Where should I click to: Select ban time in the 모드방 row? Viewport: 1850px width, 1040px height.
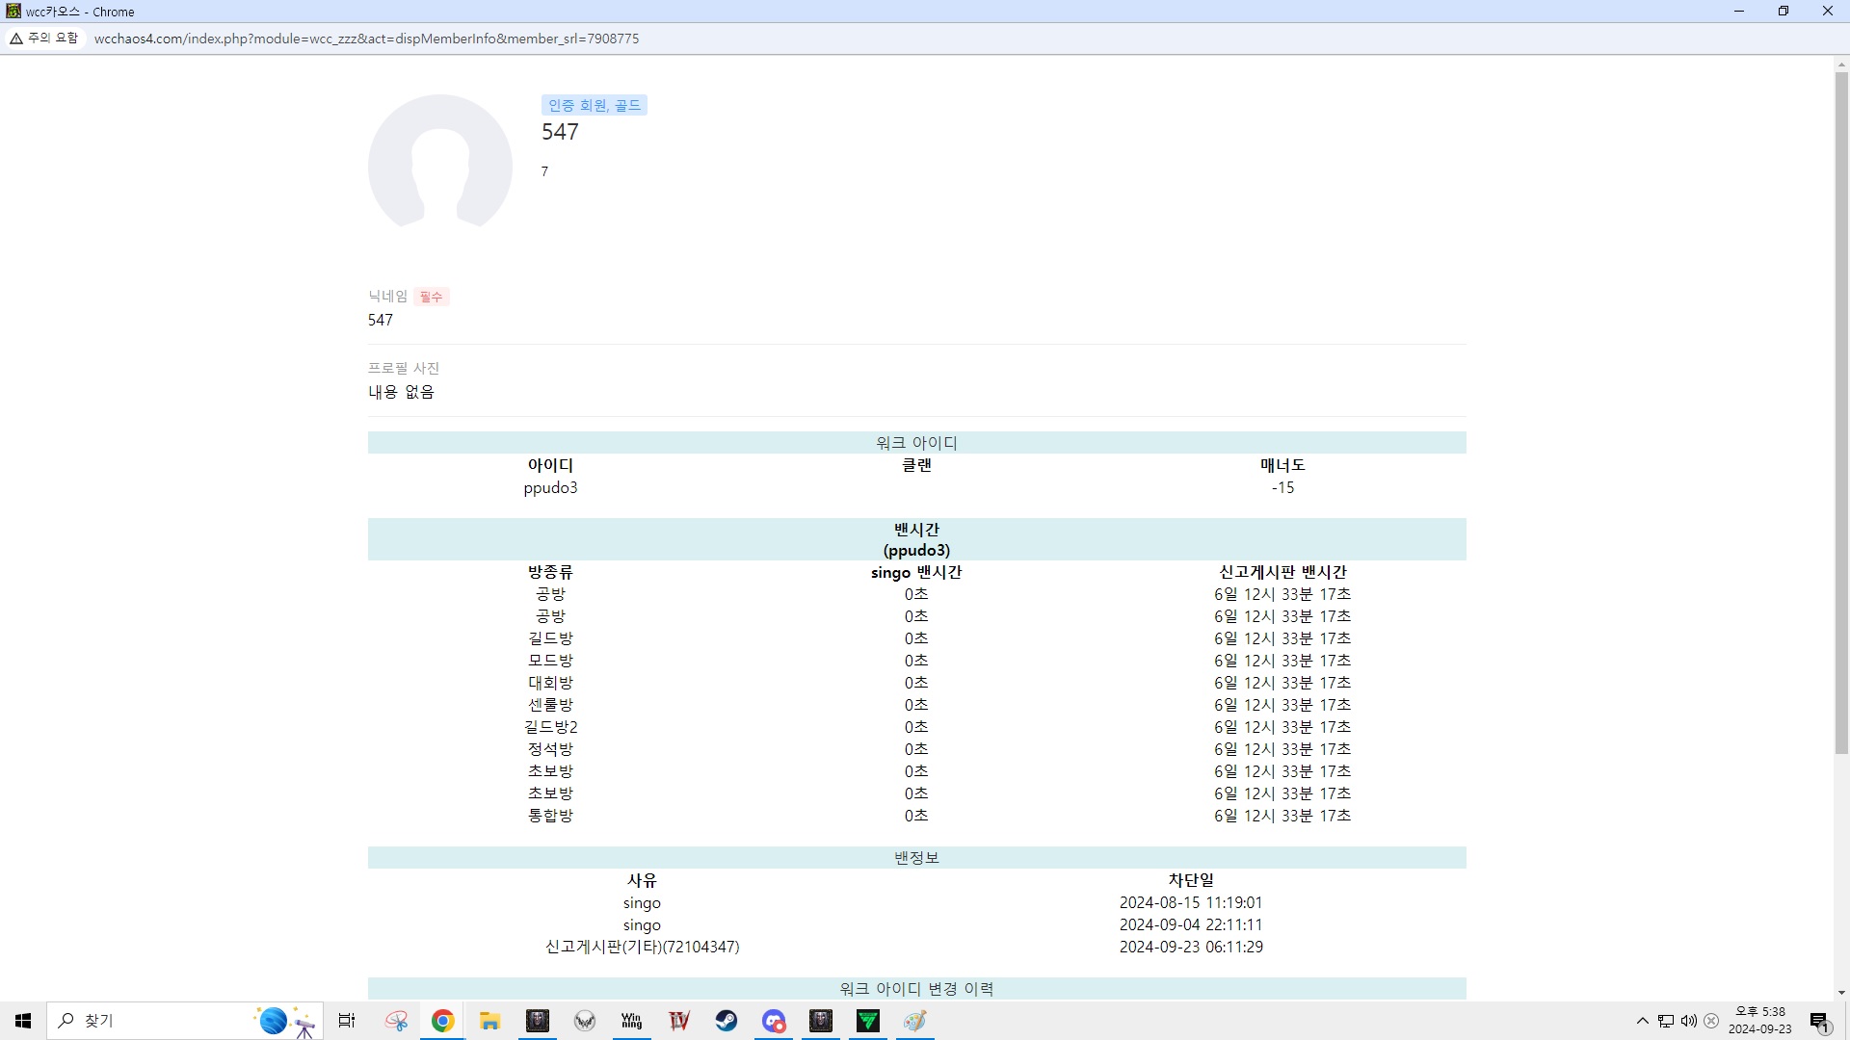click(1282, 661)
